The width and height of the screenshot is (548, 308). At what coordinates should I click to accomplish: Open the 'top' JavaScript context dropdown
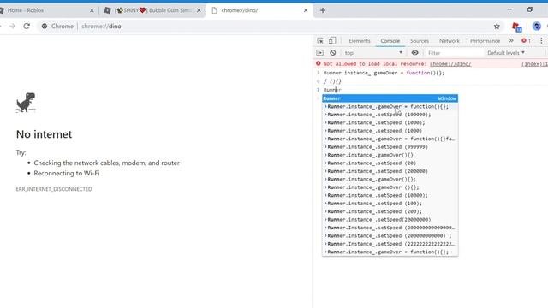(x=373, y=53)
